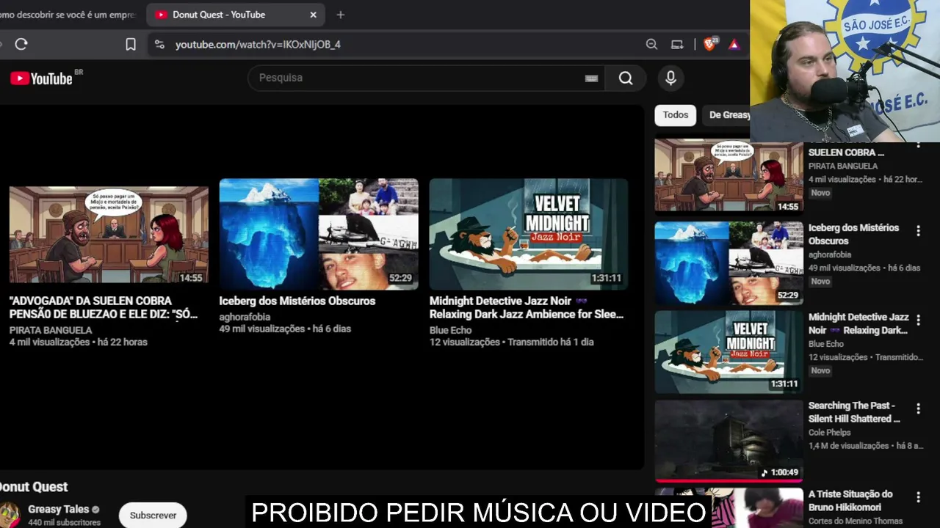940x528 pixels.
Task: Click the Donut Quest video title
Action: pyautogui.click(x=34, y=487)
